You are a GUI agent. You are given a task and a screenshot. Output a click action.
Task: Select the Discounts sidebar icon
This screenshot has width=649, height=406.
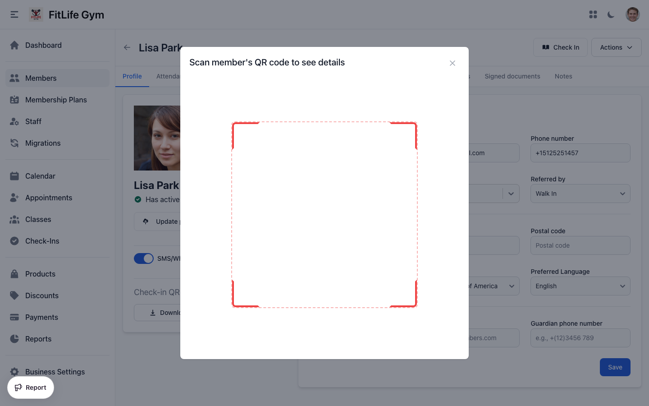[15, 295]
